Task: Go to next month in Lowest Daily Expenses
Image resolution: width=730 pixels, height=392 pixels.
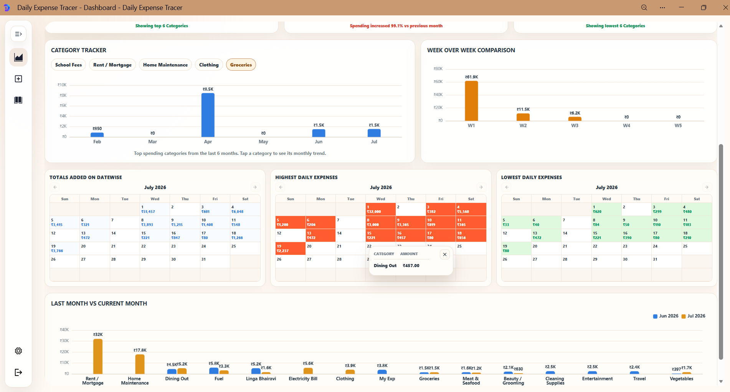Action: point(707,187)
